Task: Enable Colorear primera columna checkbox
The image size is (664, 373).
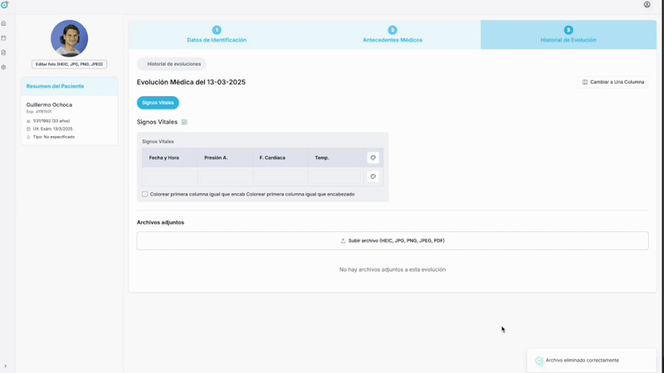Action: point(144,194)
